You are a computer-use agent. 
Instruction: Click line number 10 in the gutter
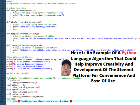point(2,22)
